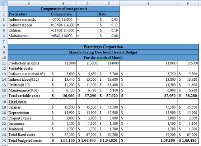Select the rate value 0.12
Screen dimensions: 201x146
pos(108,25)
